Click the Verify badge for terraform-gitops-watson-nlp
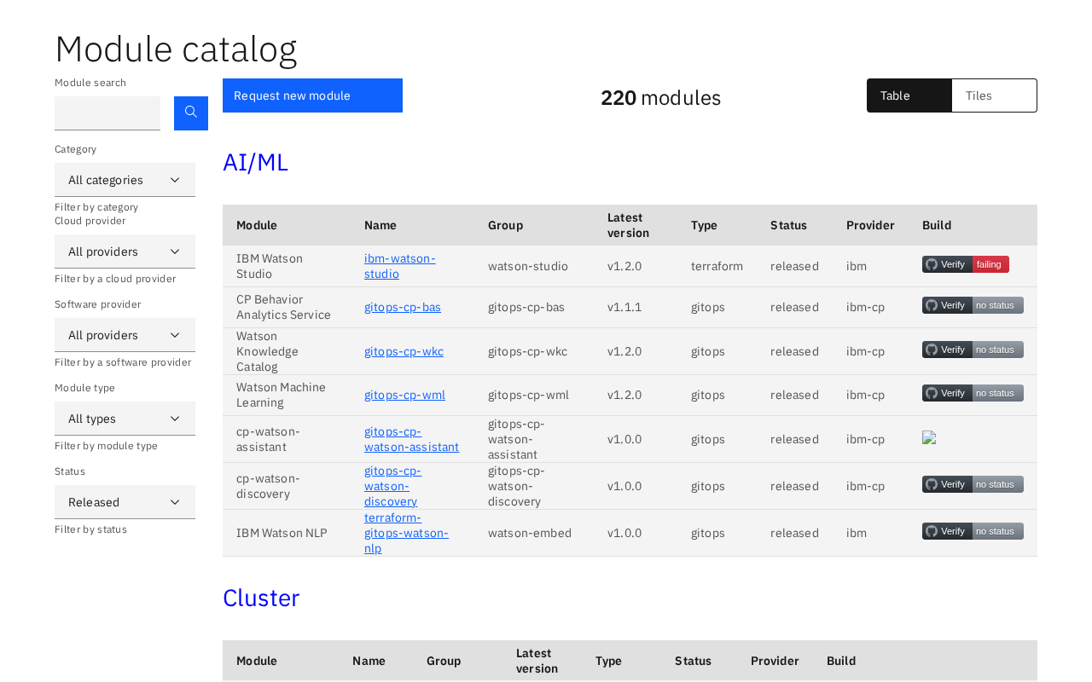1092x682 pixels. point(973,531)
